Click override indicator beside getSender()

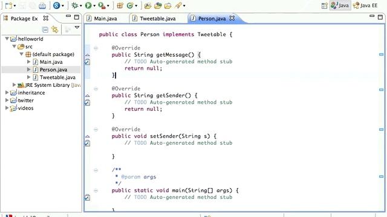tap(87, 96)
